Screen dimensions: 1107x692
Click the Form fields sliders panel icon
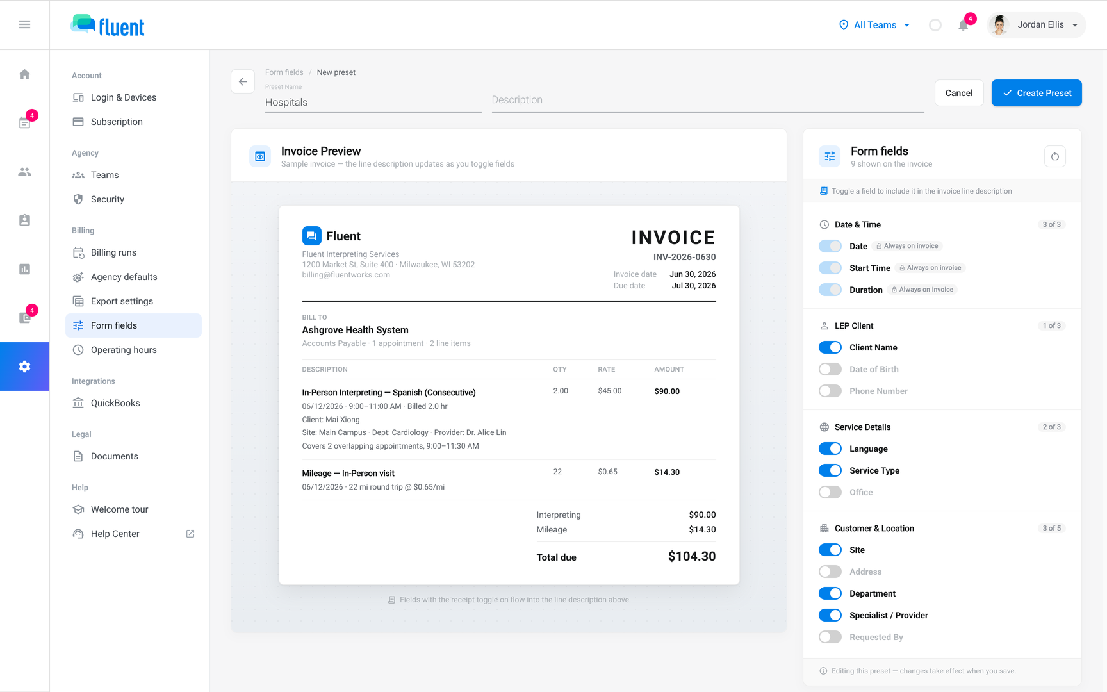830,156
